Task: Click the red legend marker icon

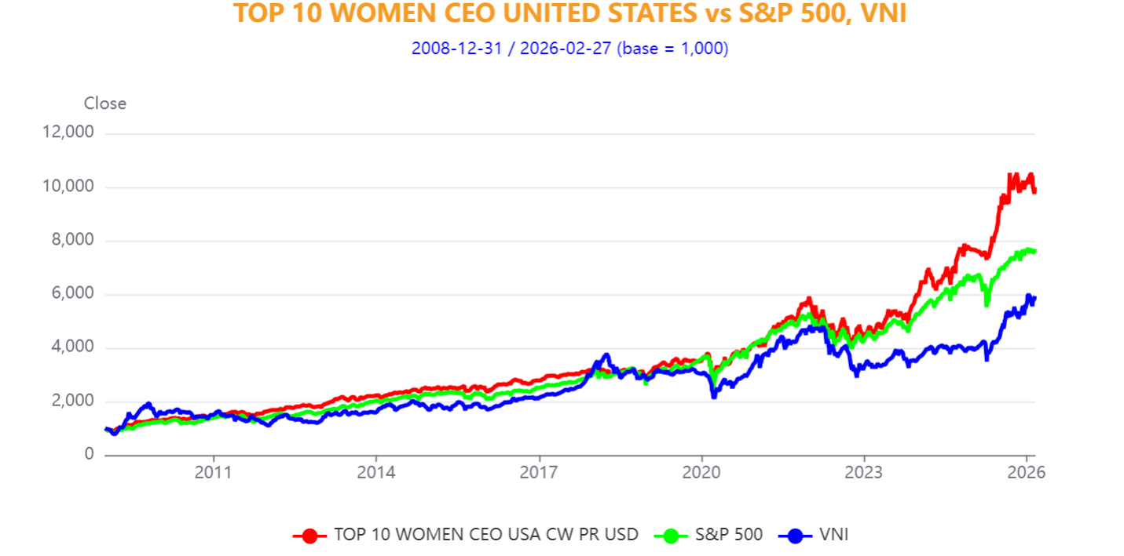Action: pos(309,536)
